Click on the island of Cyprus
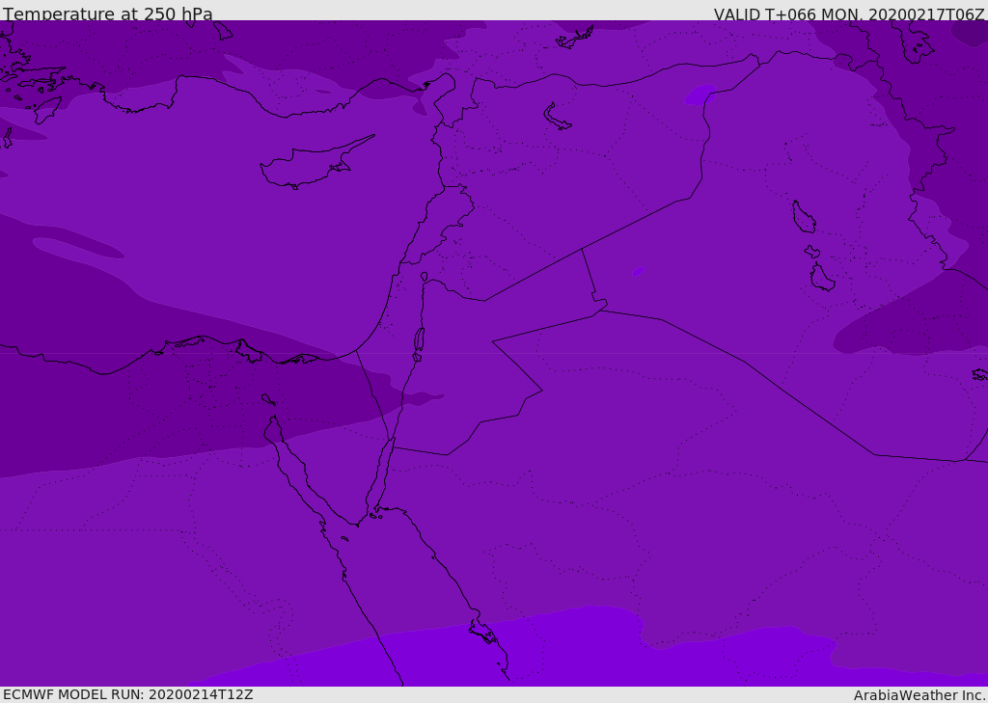988x703 pixels. (x=309, y=166)
